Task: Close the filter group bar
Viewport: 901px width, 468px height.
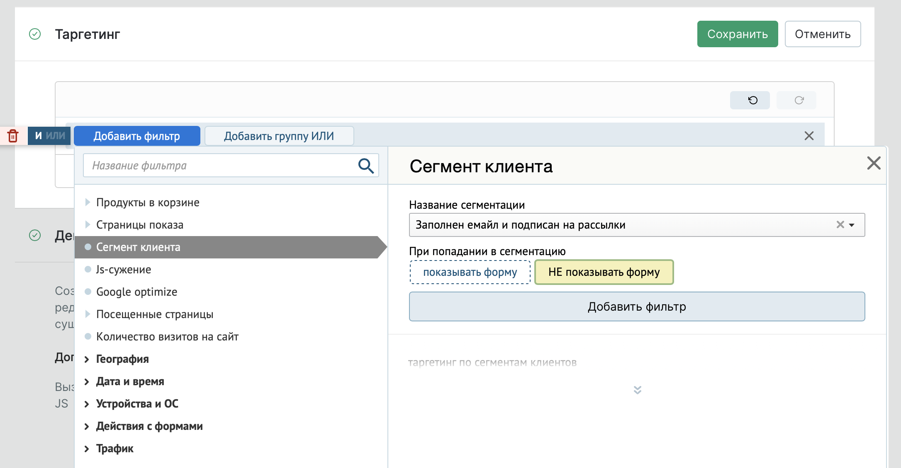Action: point(809,136)
